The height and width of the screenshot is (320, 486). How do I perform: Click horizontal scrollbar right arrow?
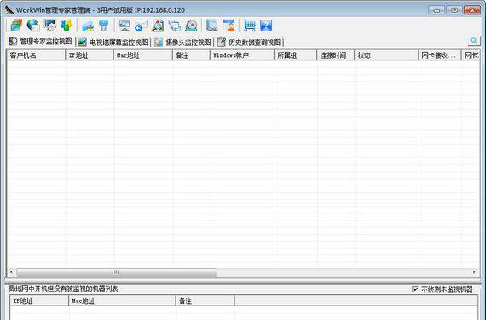(474, 272)
